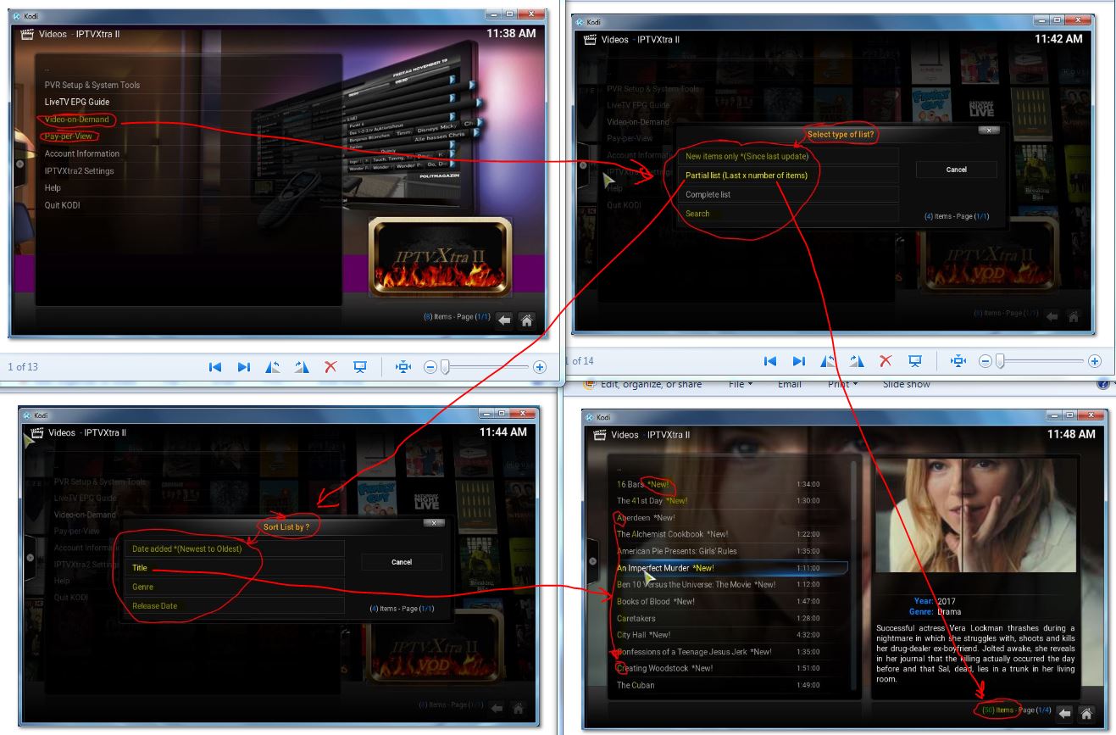
Task: Expand side panel handle in 11:48 AM window
Action: [x=591, y=562]
